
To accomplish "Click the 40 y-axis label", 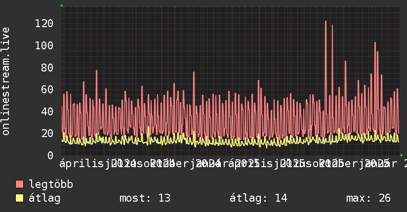I will [47, 112].
